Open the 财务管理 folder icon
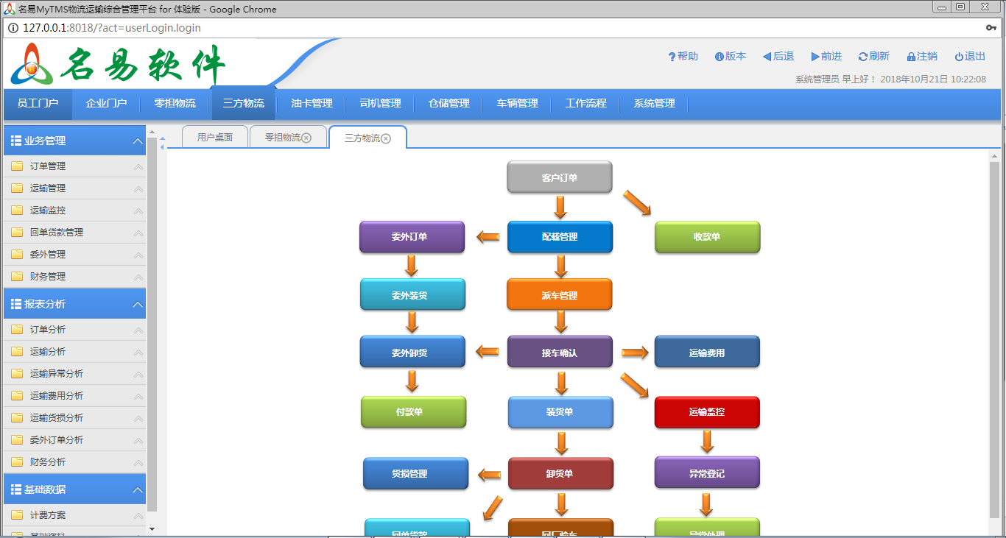 pos(17,277)
